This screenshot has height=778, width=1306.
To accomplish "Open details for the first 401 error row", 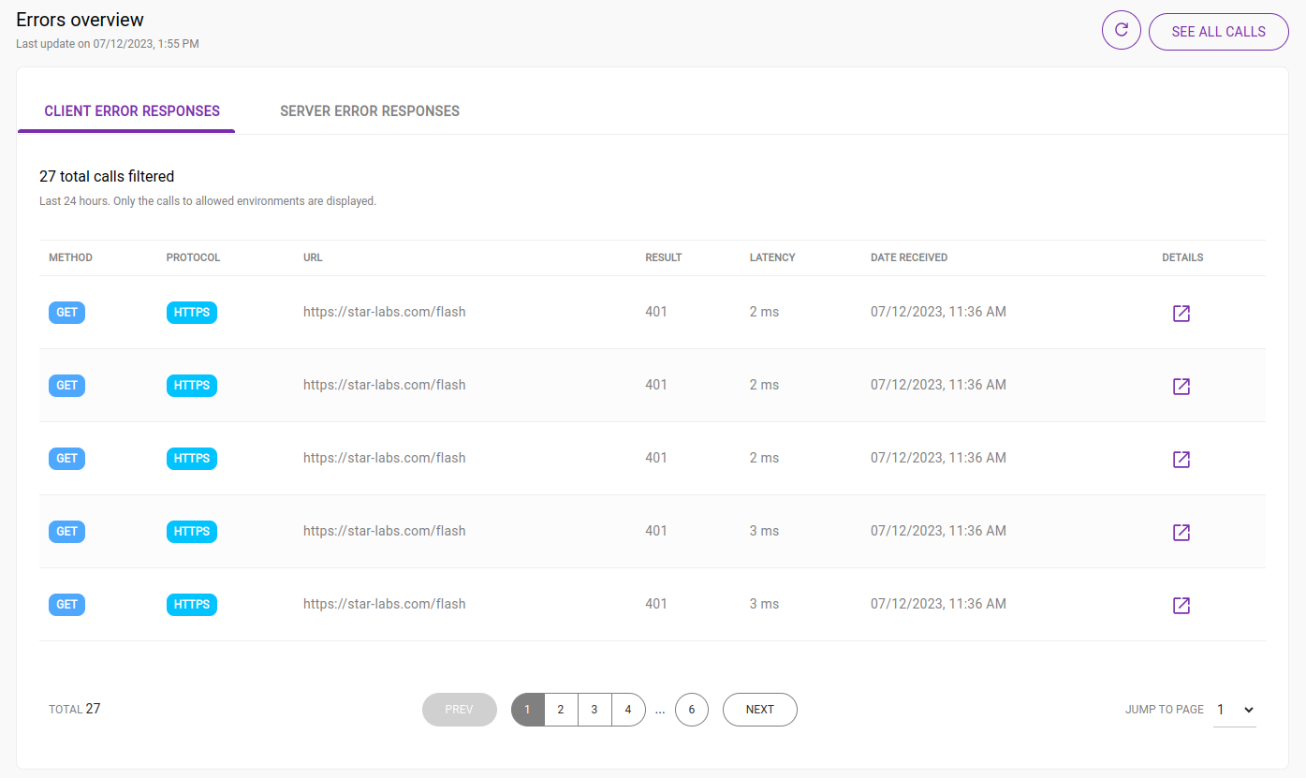I will (x=1181, y=314).
